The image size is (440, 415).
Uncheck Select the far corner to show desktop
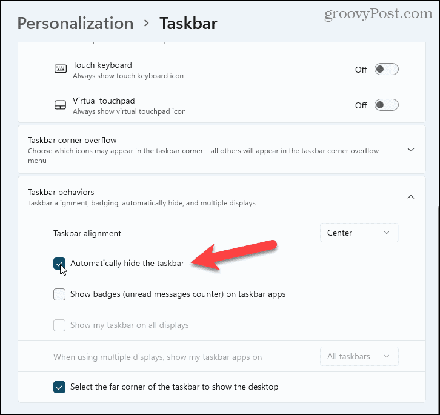tap(59, 387)
